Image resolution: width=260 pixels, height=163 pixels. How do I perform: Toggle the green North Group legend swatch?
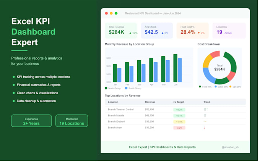(x=106, y=88)
